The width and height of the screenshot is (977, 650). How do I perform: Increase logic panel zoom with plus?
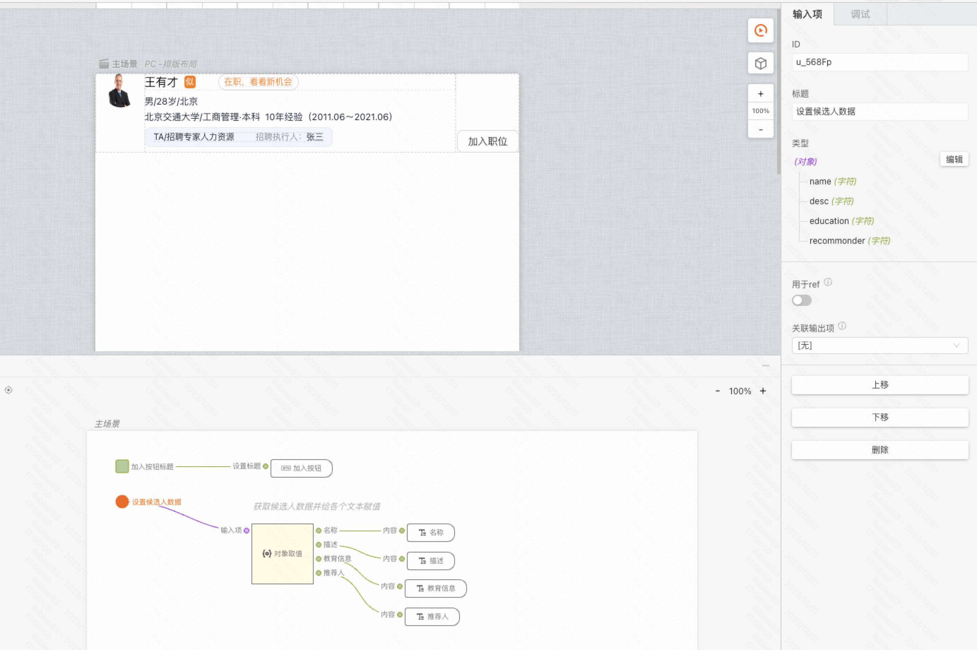(x=763, y=391)
